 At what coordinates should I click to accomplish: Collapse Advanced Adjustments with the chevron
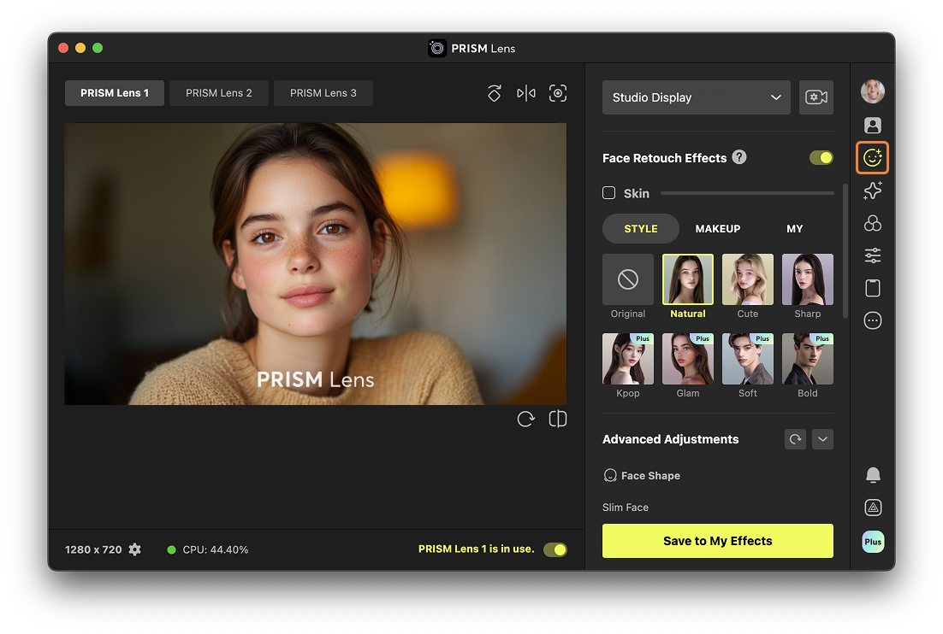tap(822, 439)
